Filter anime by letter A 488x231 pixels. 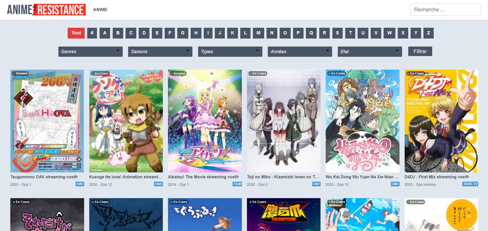coord(105,33)
